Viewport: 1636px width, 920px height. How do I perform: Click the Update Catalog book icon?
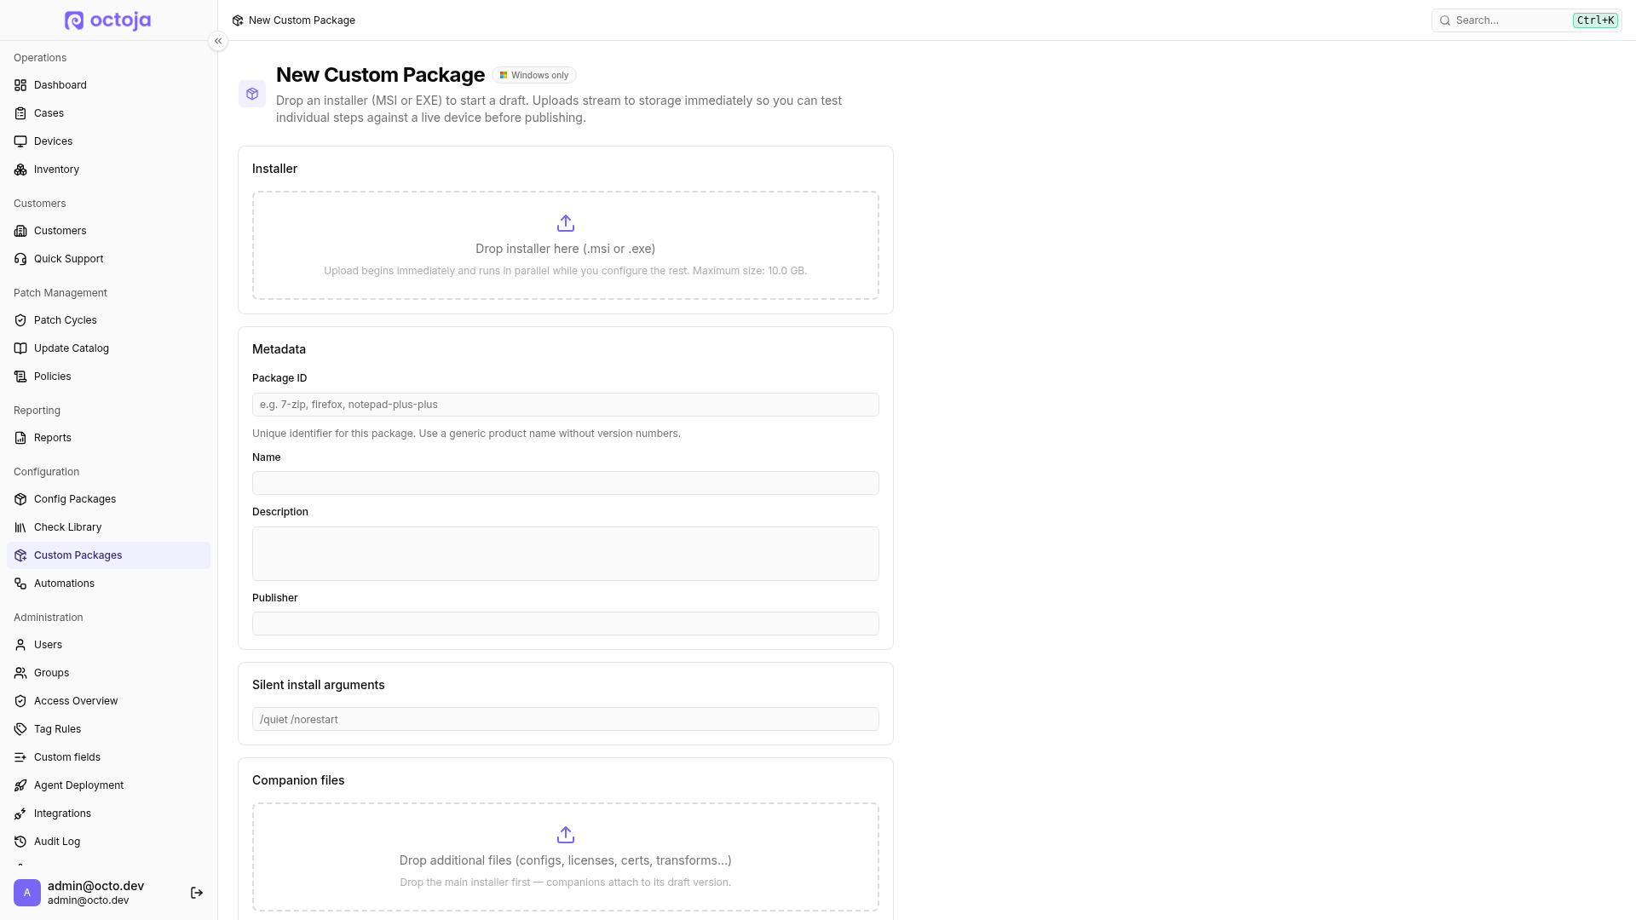20,348
